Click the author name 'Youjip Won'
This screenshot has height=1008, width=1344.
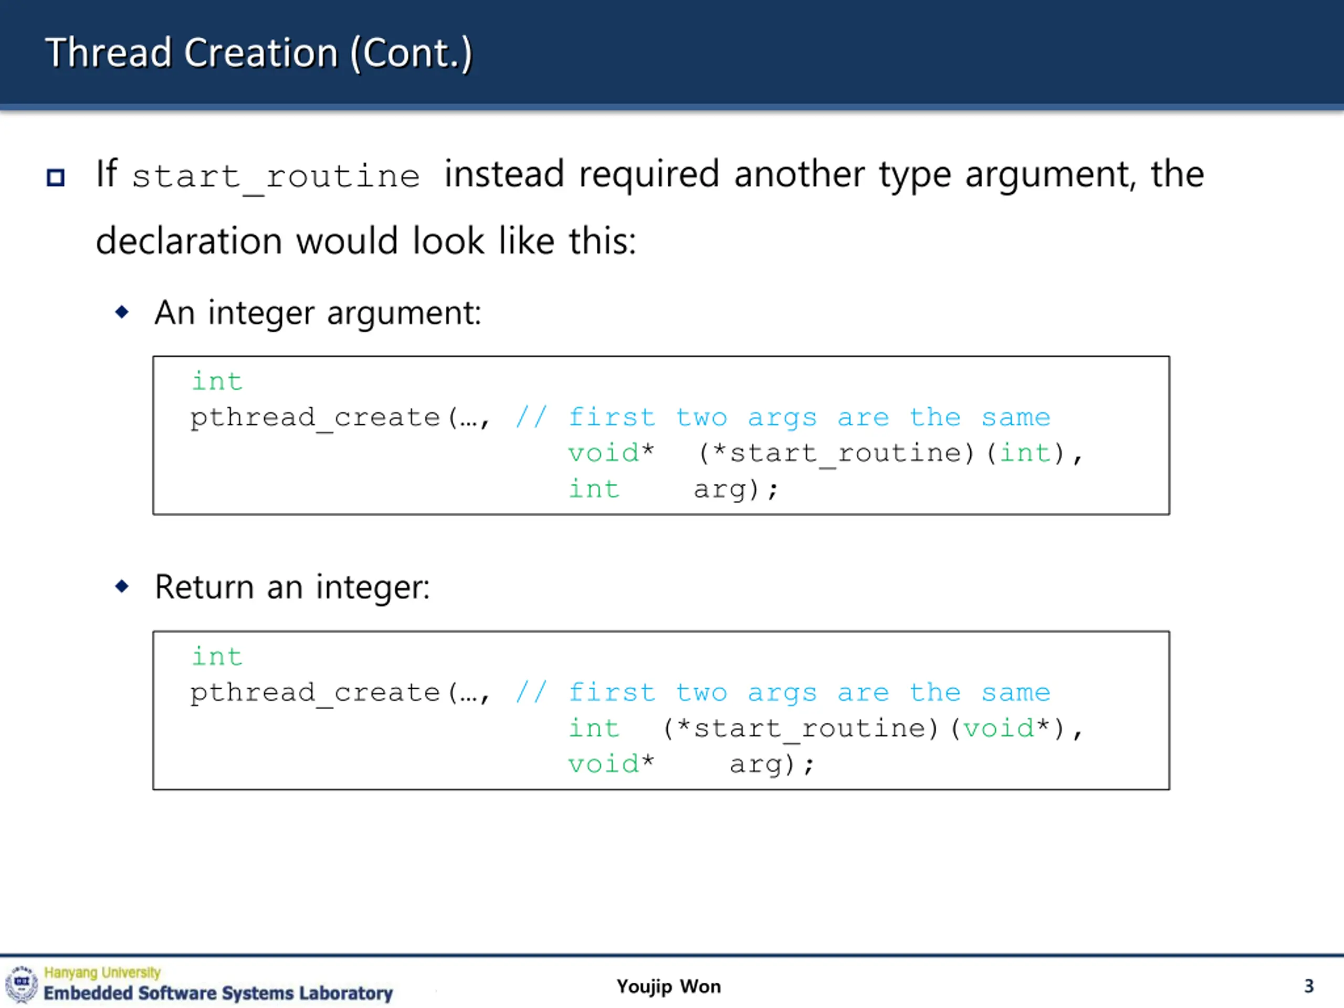click(669, 986)
